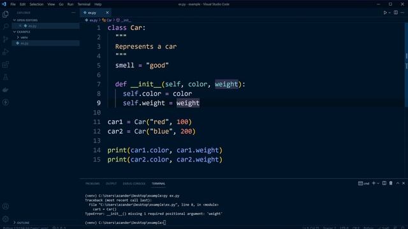Click the ex.py breadcrumb item
408x229 pixels.
point(91,20)
